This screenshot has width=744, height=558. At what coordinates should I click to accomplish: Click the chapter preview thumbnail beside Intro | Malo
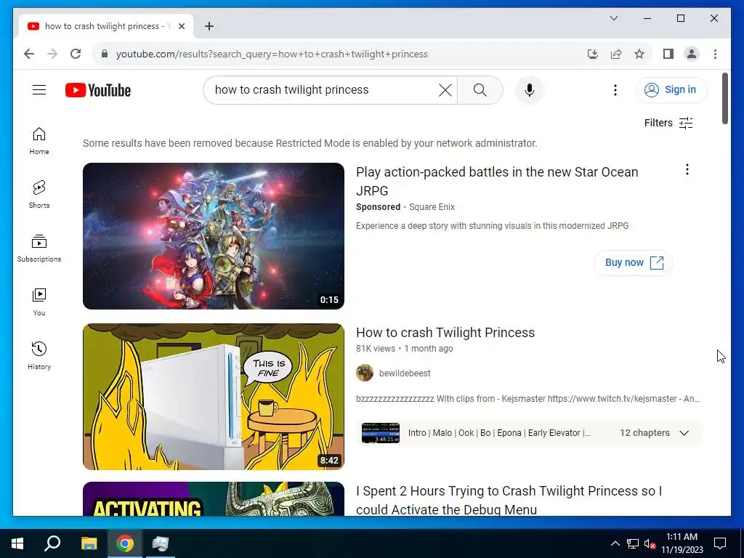coord(381,433)
